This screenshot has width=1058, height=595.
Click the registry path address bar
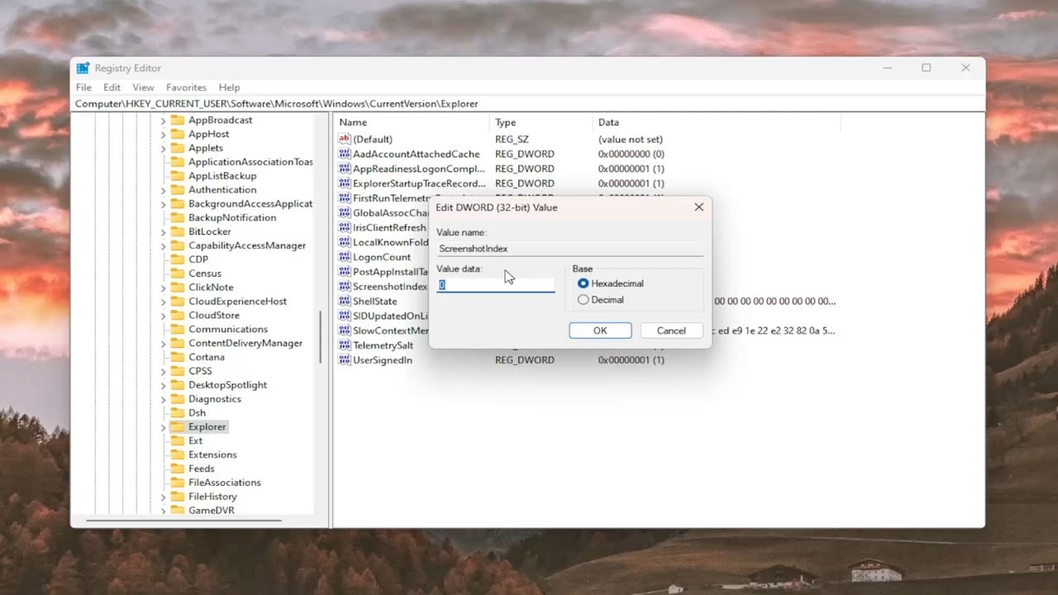[527, 104]
